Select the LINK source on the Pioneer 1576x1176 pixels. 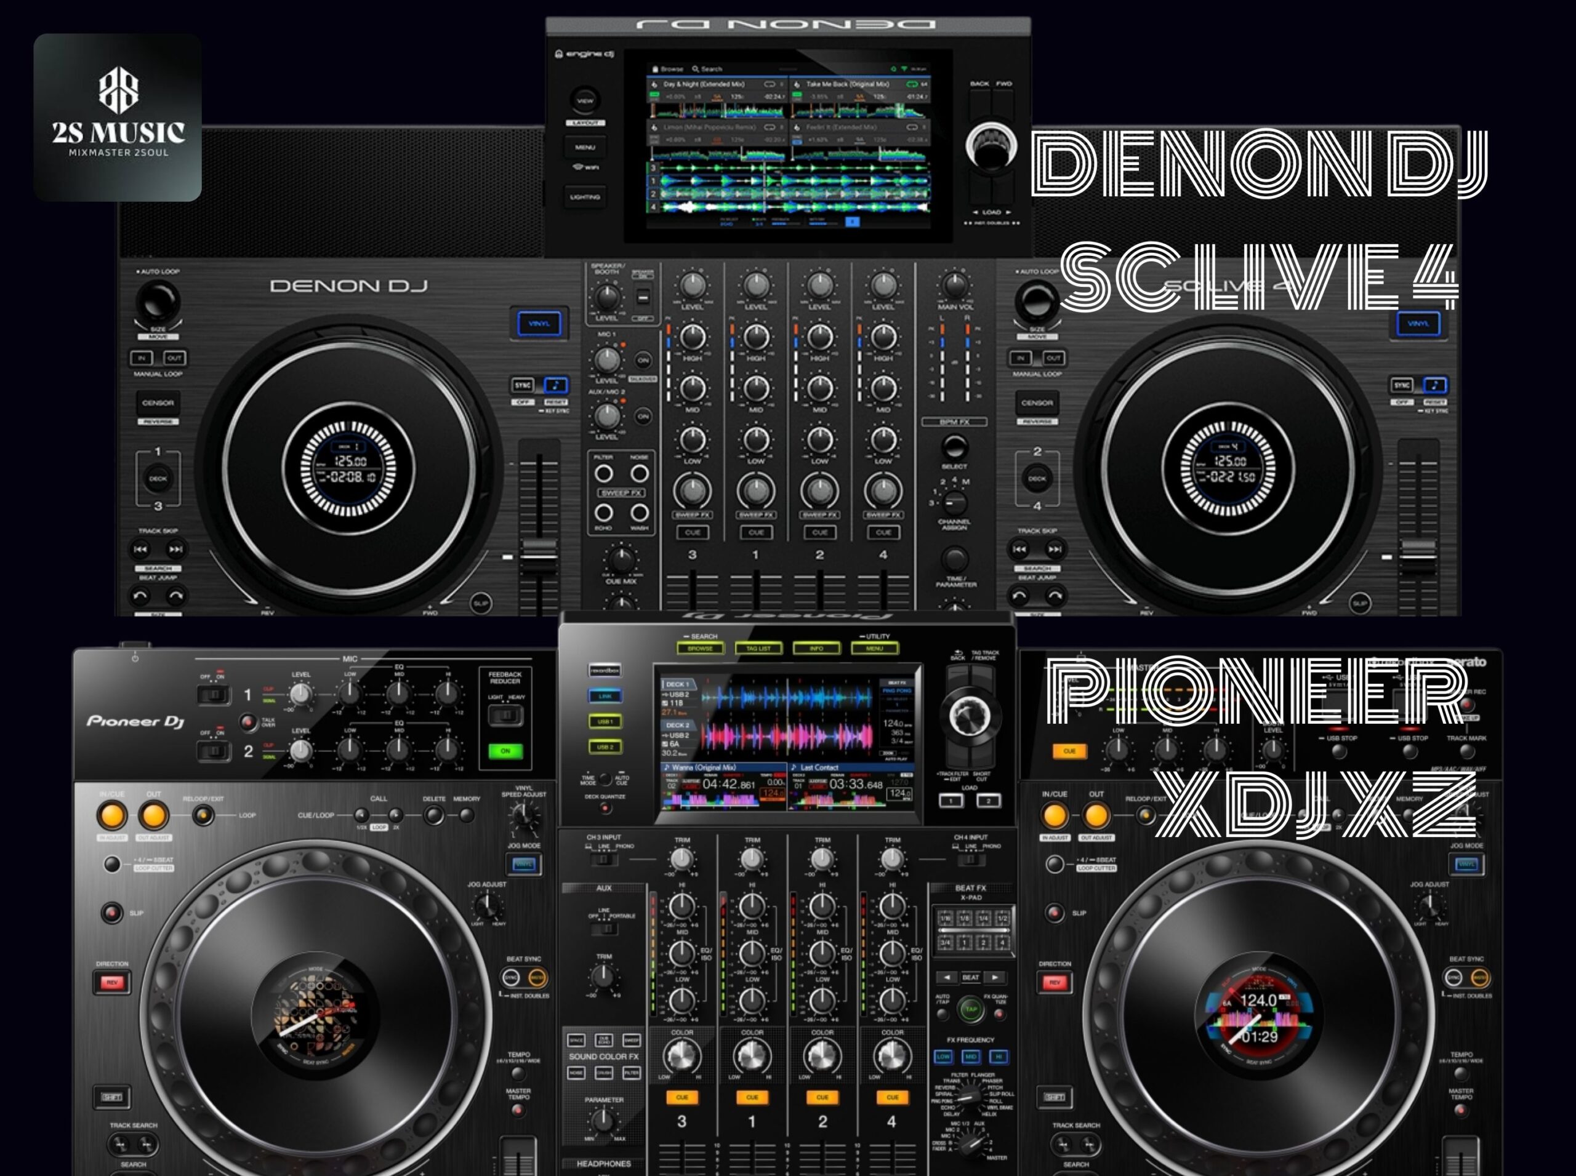[x=605, y=695]
